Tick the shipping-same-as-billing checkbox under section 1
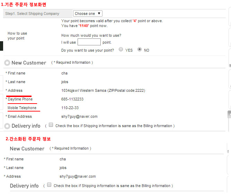This screenshot has width=231, height=195. click(x=51, y=125)
